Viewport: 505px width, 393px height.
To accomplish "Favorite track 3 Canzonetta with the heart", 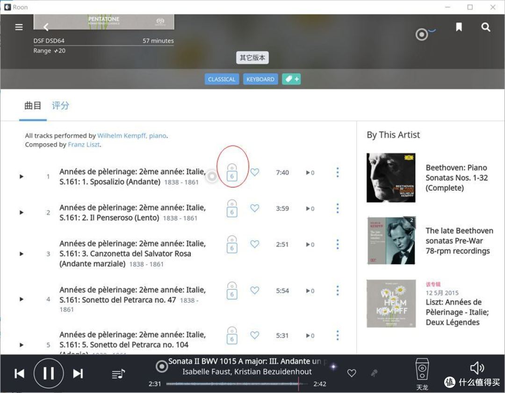I will (255, 244).
